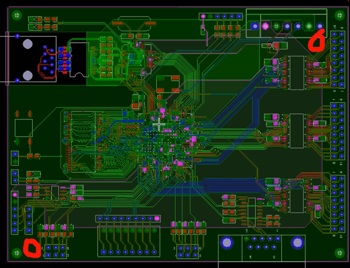
Task: Click the white crosshair cursor at board center
Action: [159, 124]
